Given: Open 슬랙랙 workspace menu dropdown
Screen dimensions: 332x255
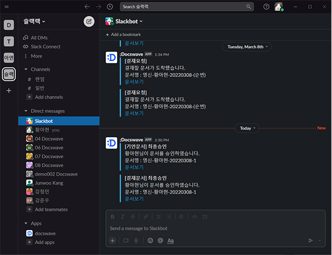Looking at the screenshot, I should click(x=34, y=21).
